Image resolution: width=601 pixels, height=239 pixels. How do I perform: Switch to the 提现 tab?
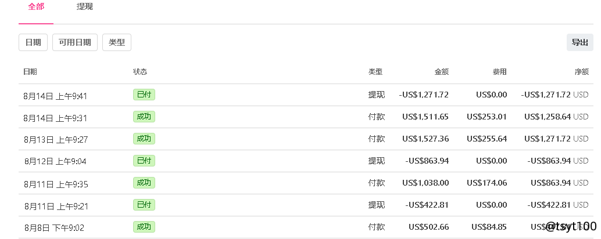[x=85, y=7]
